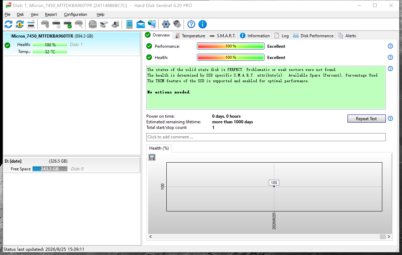402x255 pixels.
Task: Open the Help menu
Action: pos(100,15)
